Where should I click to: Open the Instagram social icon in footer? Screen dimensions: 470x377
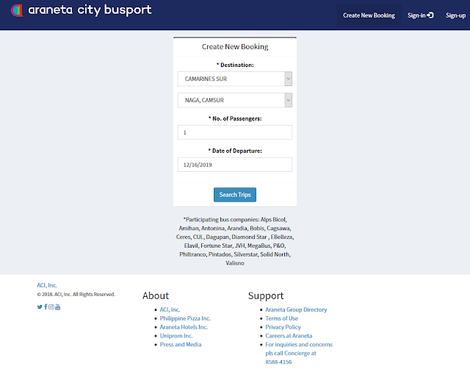(51, 307)
